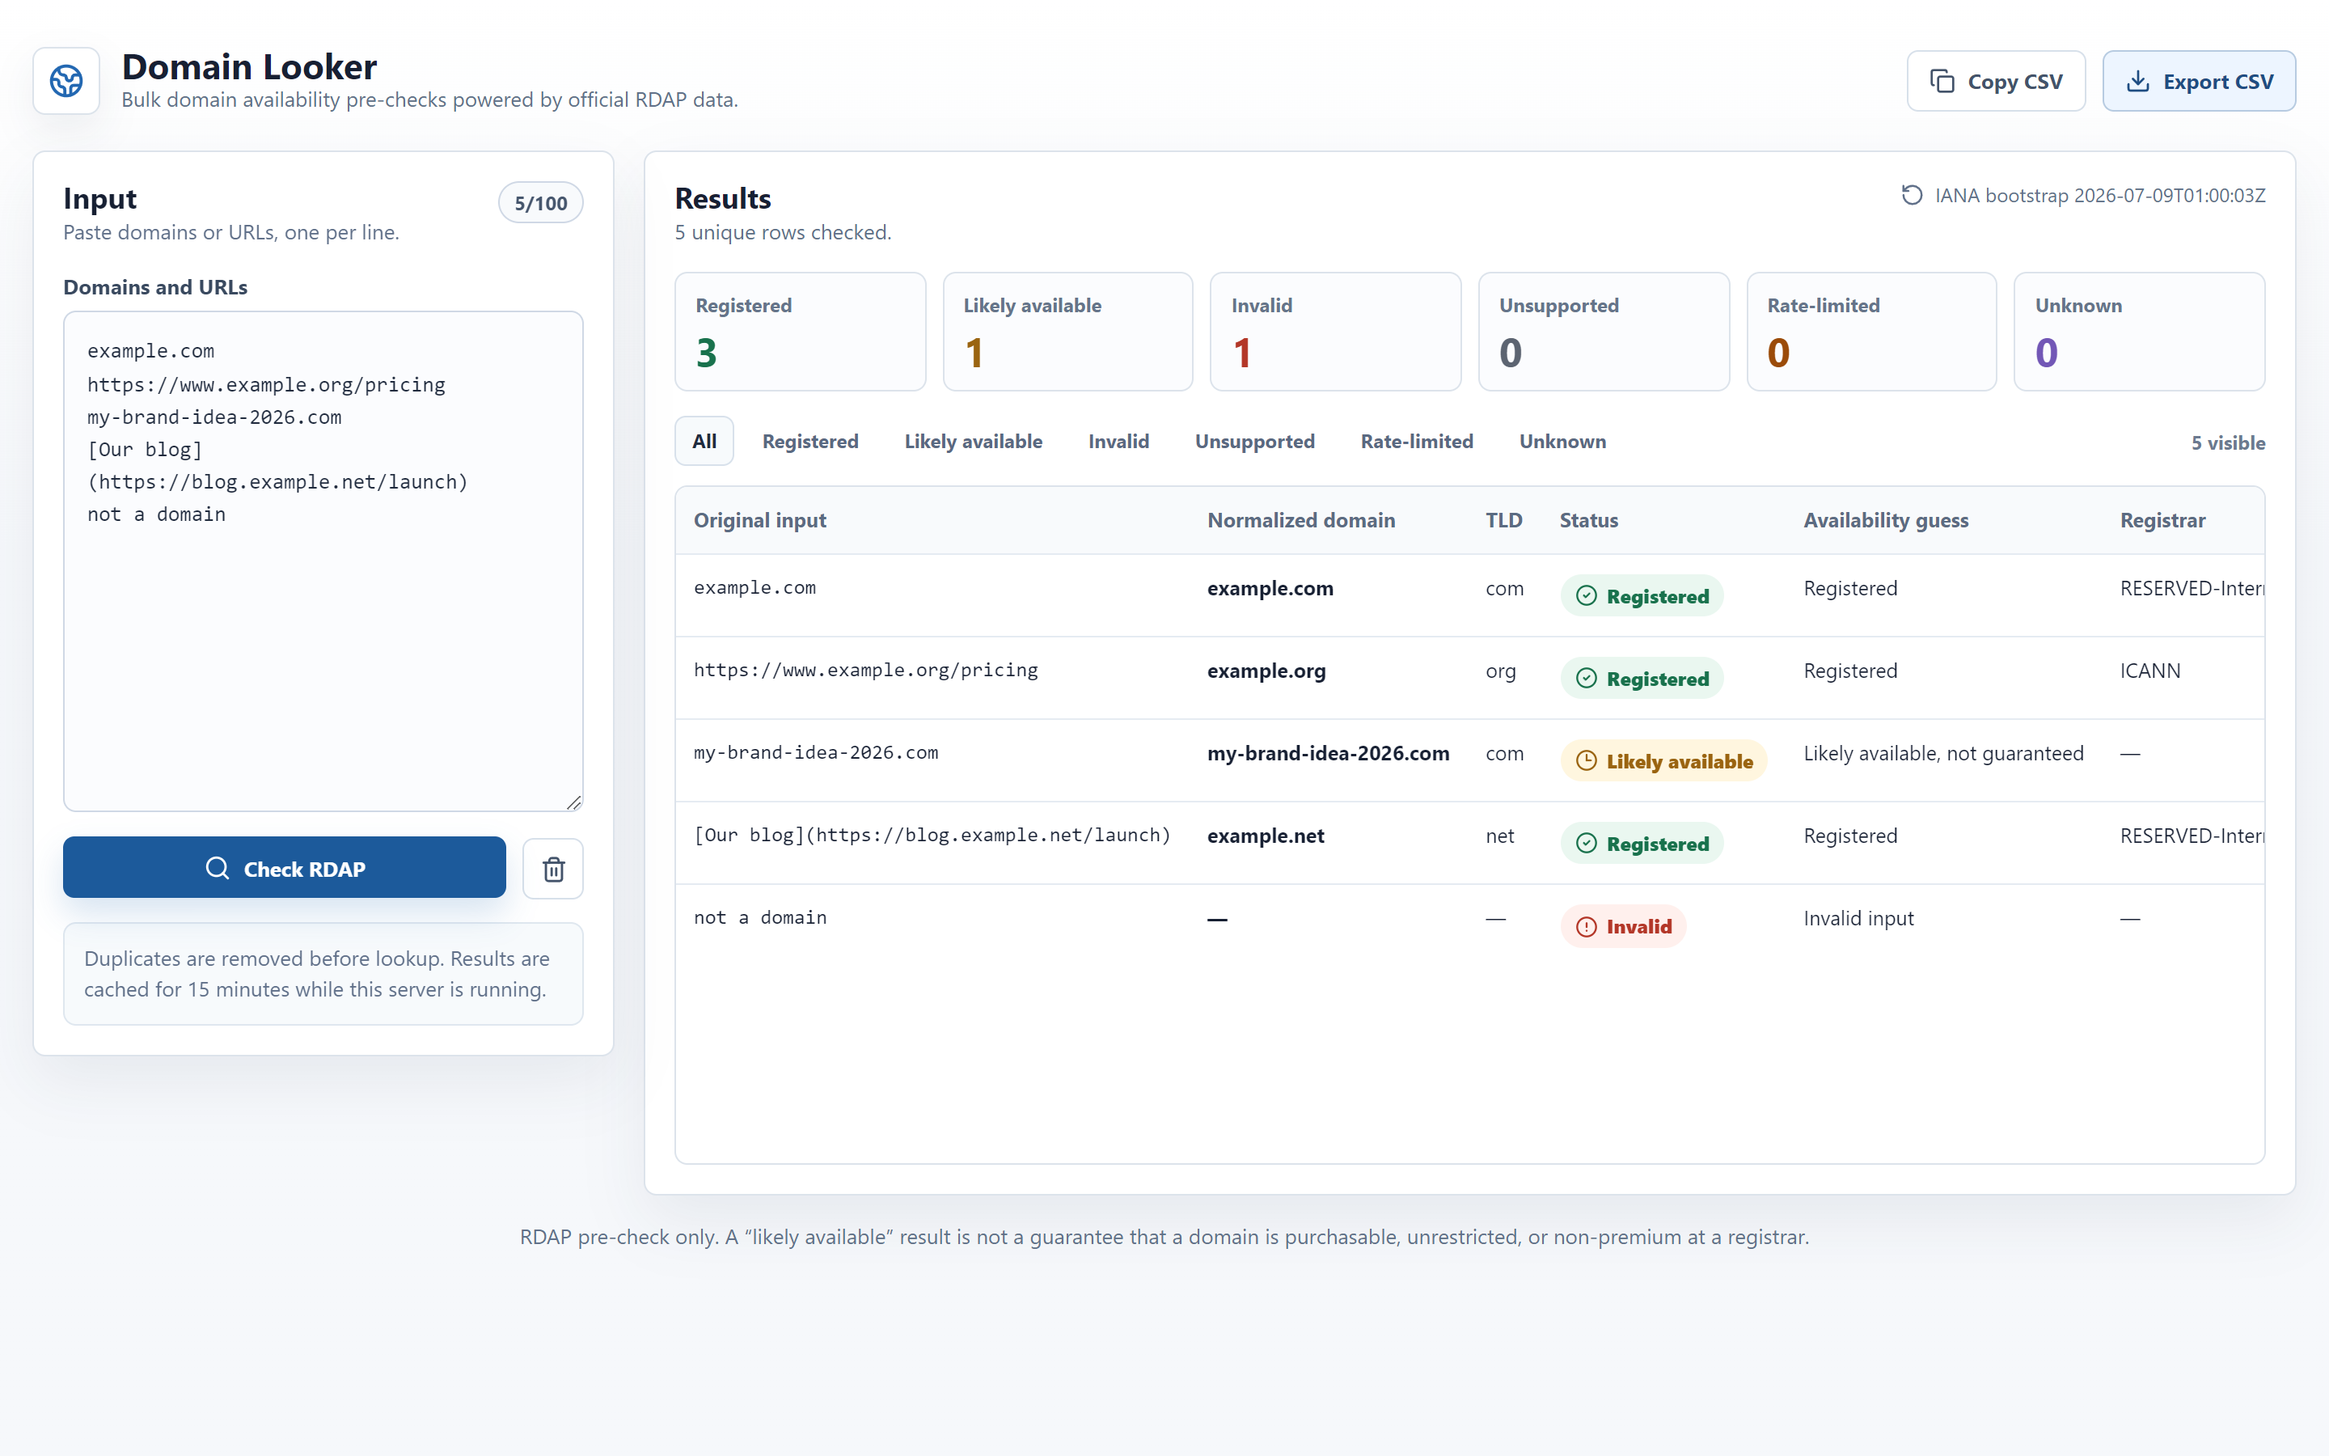Click the 'not a domain' table cell
Viewport: 2329px width, 1456px height.
pyautogui.click(x=759, y=918)
